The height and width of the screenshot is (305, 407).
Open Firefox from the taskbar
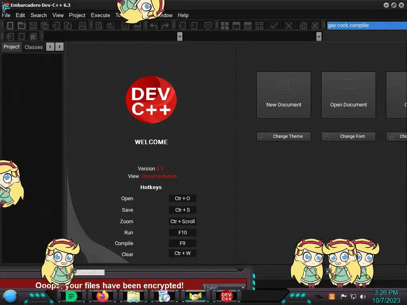pyautogui.click(x=103, y=296)
